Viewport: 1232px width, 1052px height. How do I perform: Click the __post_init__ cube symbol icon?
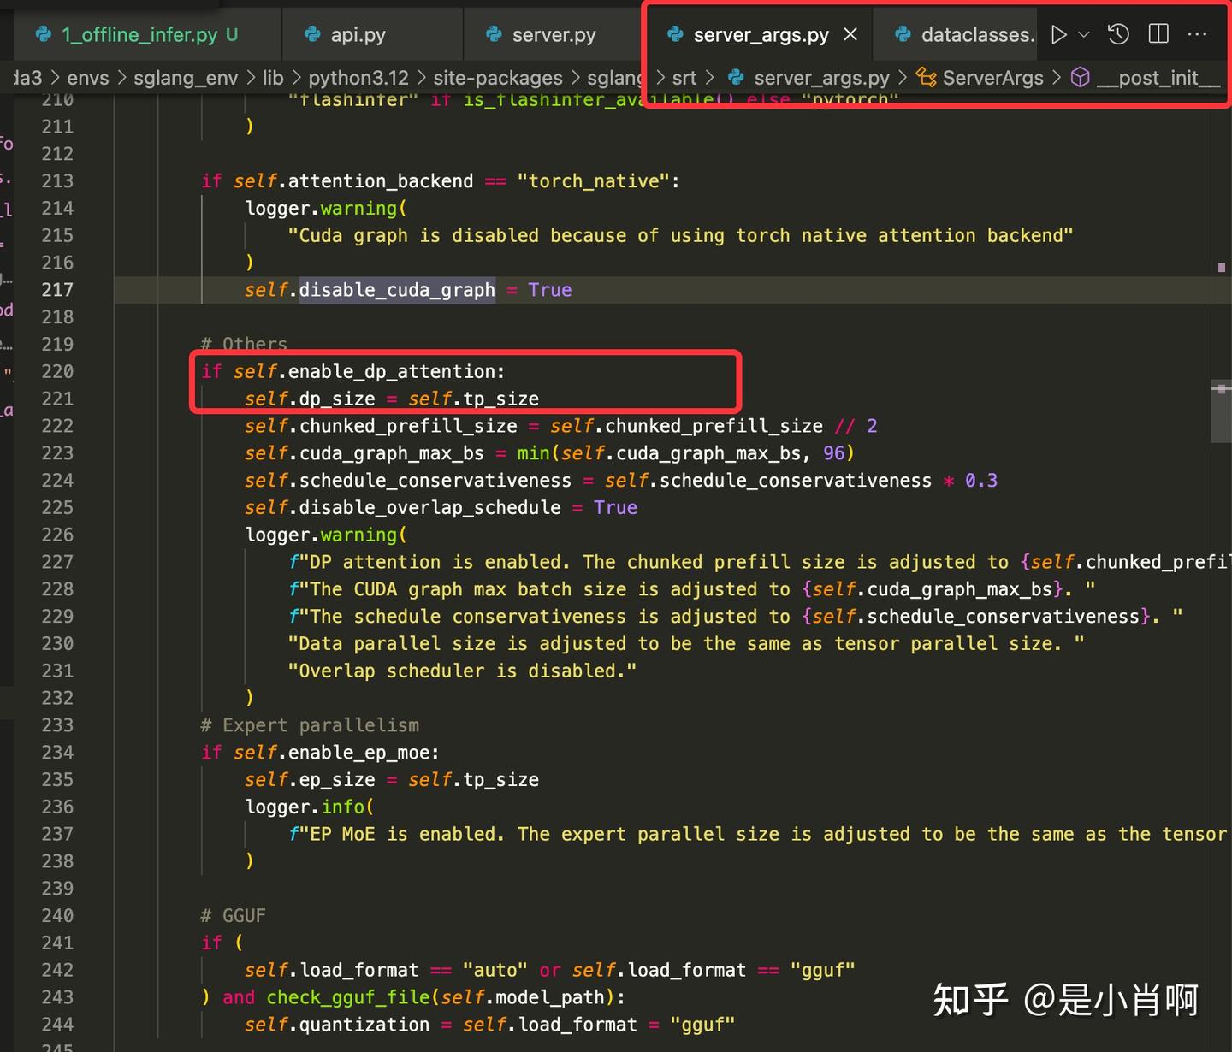click(1081, 77)
